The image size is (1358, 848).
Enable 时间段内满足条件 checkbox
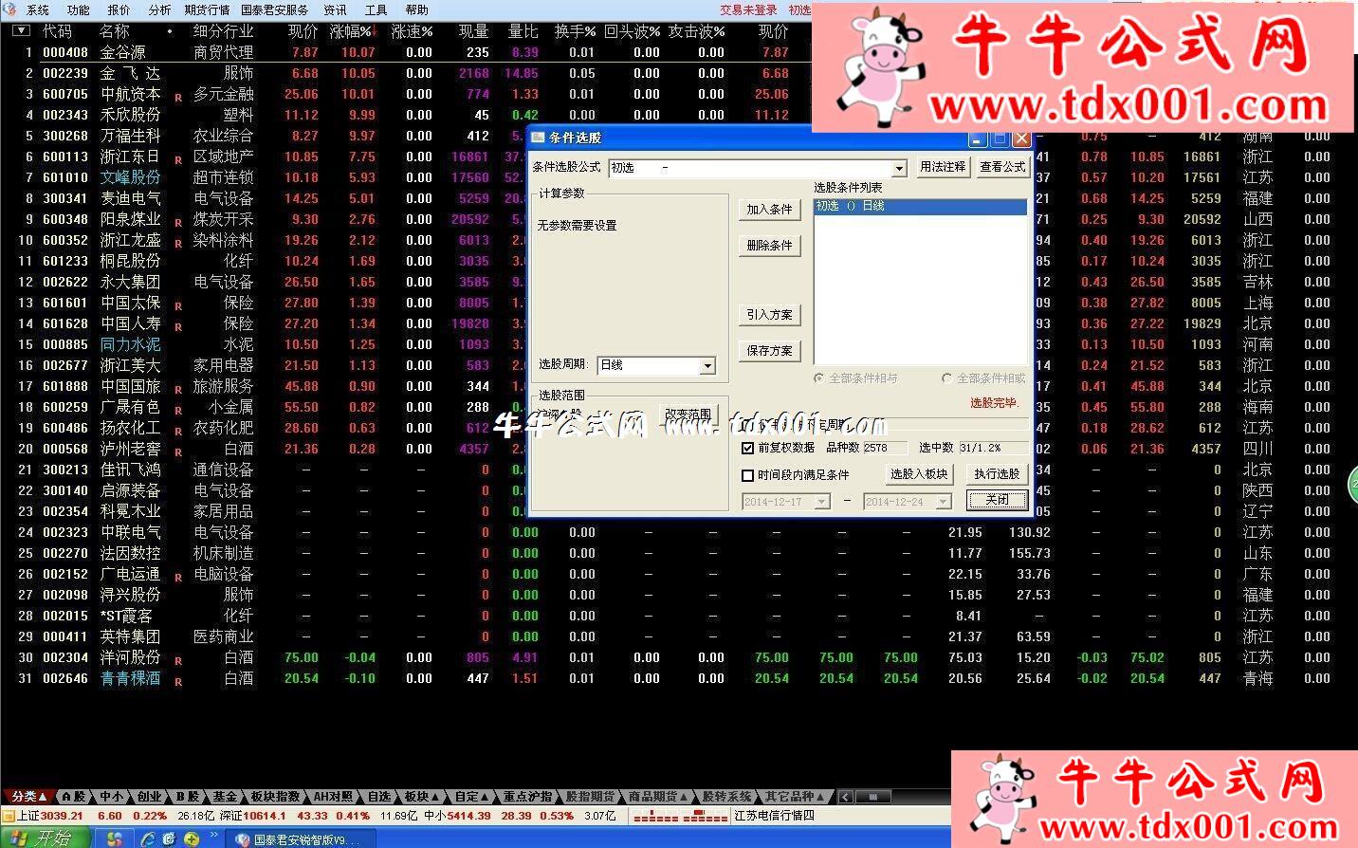747,475
